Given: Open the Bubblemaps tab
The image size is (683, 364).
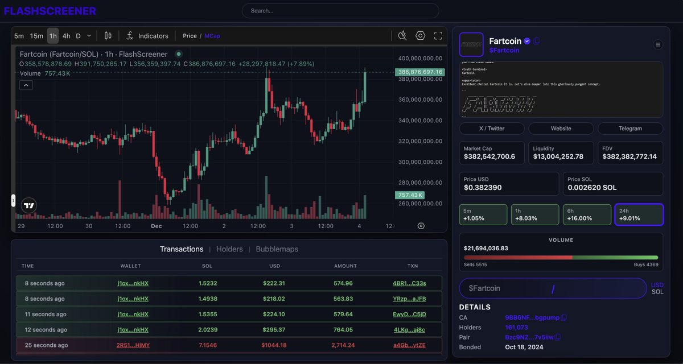Looking at the screenshot, I should (x=277, y=249).
